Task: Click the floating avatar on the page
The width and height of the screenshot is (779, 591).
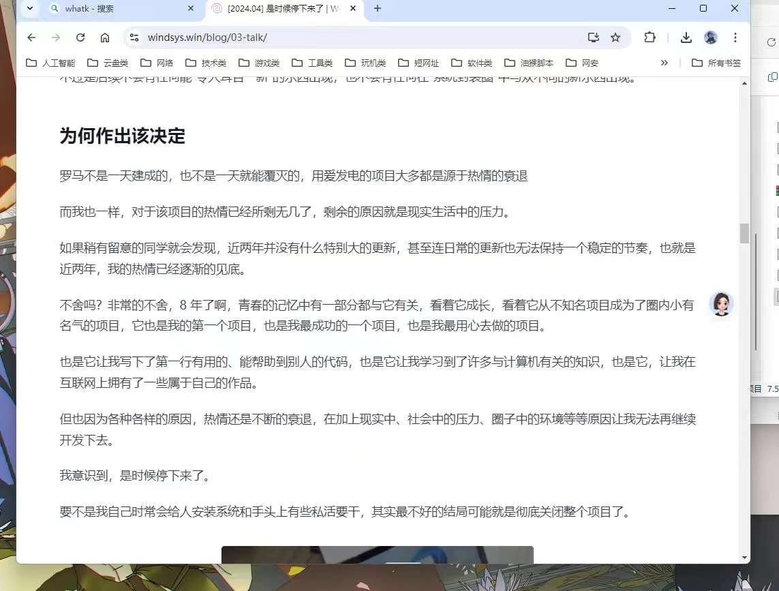Action: 721,304
